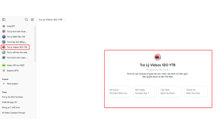Image resolution: width=216 pixels, height=135 pixels.
Task: Open ChatGPT from the sidebar
Action: pos(11,26)
